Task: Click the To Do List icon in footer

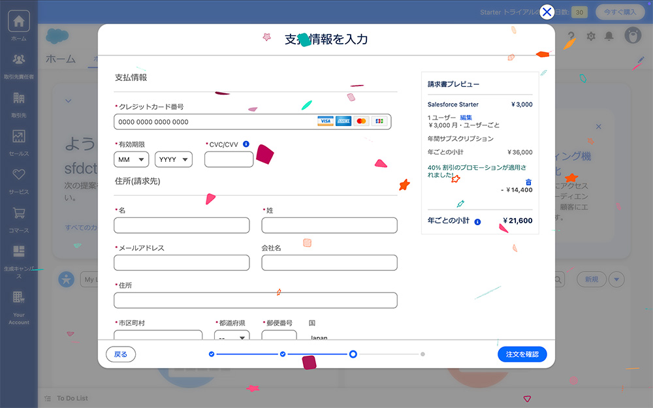Action: coord(48,398)
